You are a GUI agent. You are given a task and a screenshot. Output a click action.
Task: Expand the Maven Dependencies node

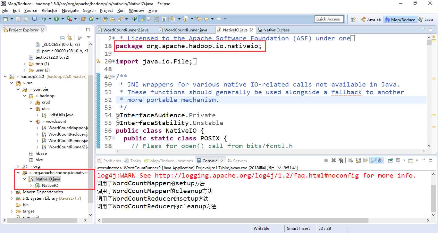tap(12, 192)
